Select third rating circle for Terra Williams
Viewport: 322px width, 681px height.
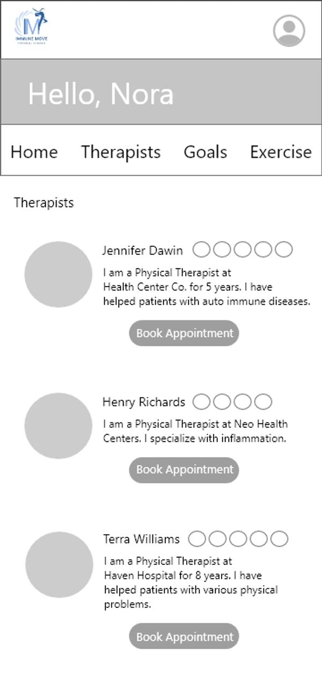238,539
